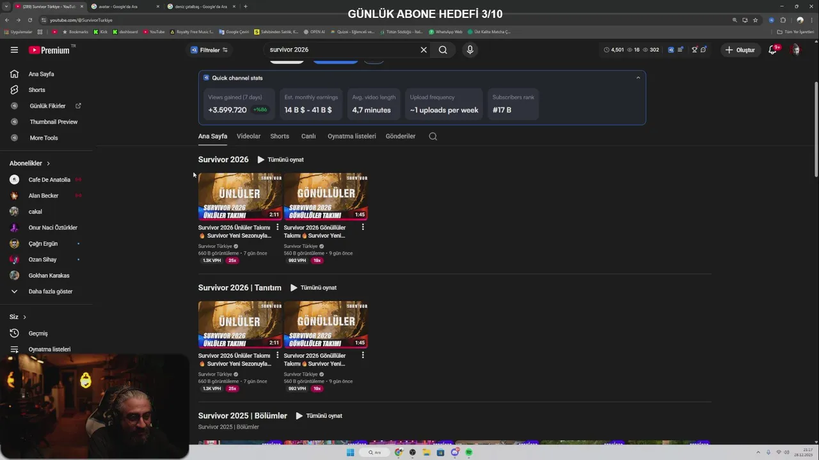Expand the Abonelikler section chevron
The width and height of the screenshot is (819, 460).
pyautogui.click(x=48, y=164)
